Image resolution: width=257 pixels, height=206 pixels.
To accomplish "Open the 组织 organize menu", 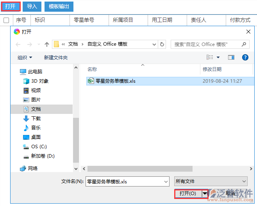I will [25, 57].
